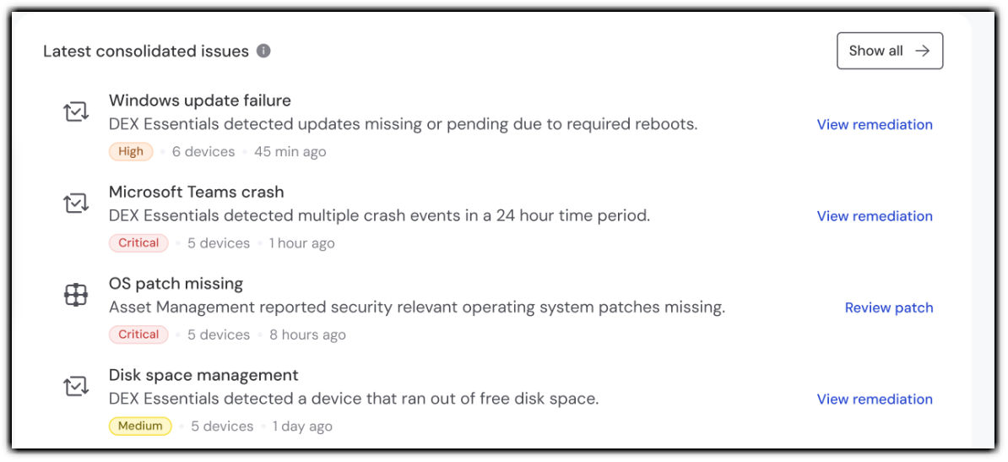
Task: Click the OS patch missing issue icon
Action: 76,295
